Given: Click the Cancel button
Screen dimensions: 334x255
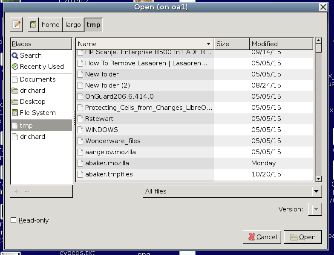Looking at the screenshot, I should click(x=262, y=237).
